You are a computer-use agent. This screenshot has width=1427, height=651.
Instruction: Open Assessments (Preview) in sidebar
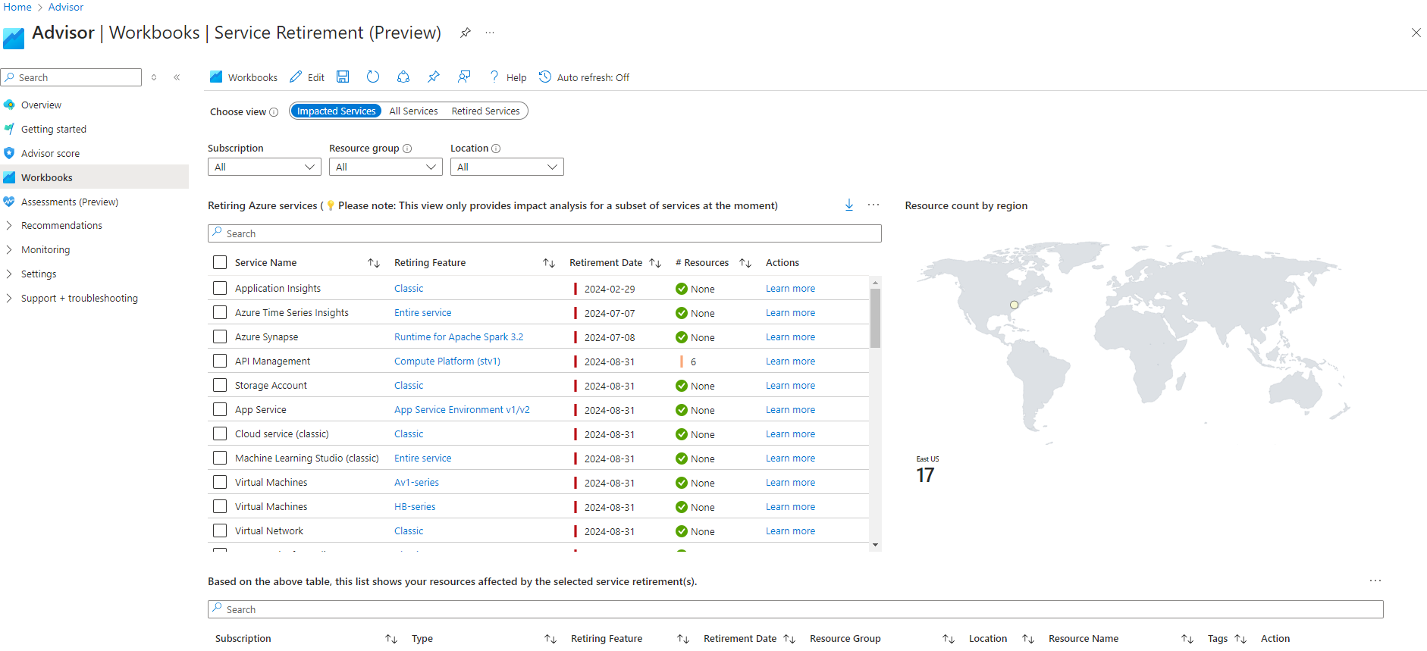(x=70, y=202)
